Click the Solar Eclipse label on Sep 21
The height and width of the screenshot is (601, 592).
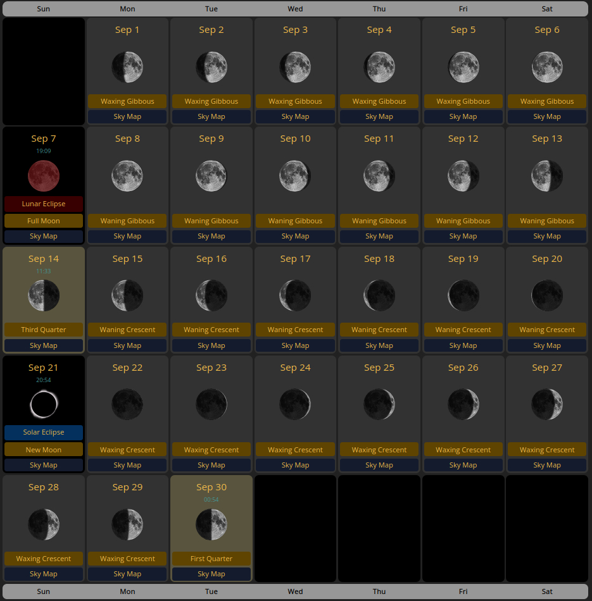(x=44, y=432)
